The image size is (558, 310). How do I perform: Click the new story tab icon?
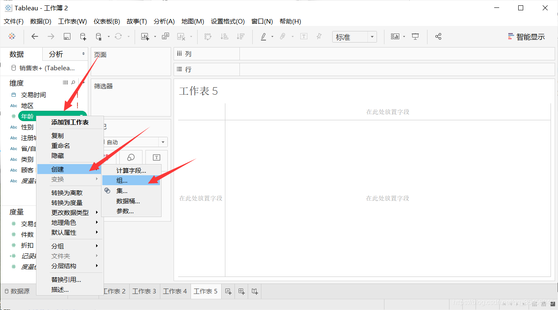tap(255, 291)
